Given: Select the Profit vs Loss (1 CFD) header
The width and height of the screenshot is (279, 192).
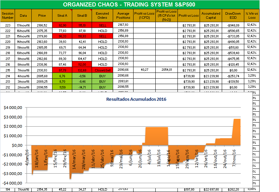Looking at the screenshot, I should (144, 15).
